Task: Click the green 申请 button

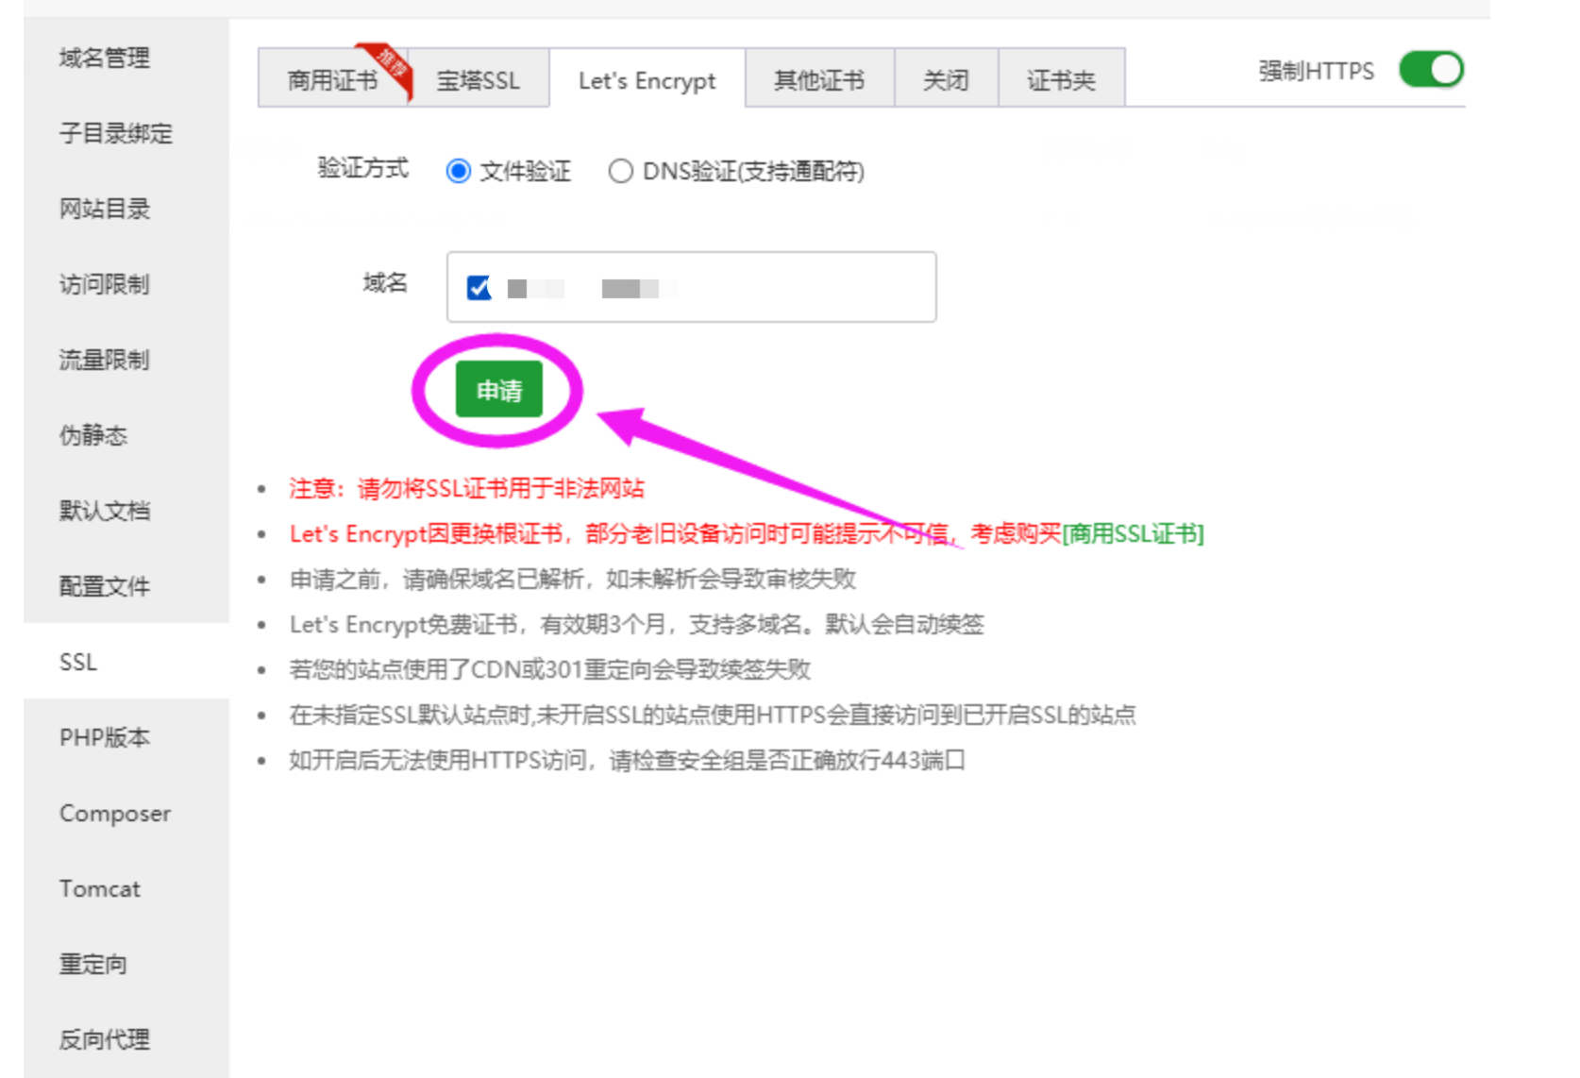Action: click(499, 389)
